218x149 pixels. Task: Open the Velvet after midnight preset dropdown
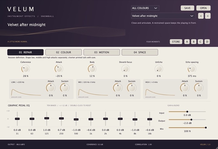[163, 16]
